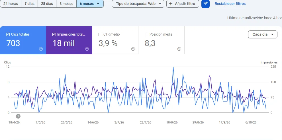
Task: Click the plus icon in Añadir filtro
Action: tap(171, 4)
